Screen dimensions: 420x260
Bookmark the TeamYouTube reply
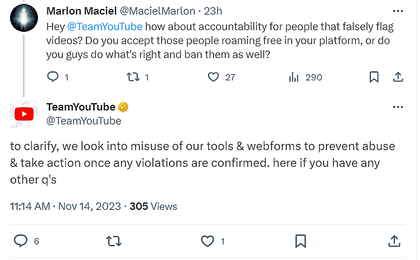[x=301, y=241]
